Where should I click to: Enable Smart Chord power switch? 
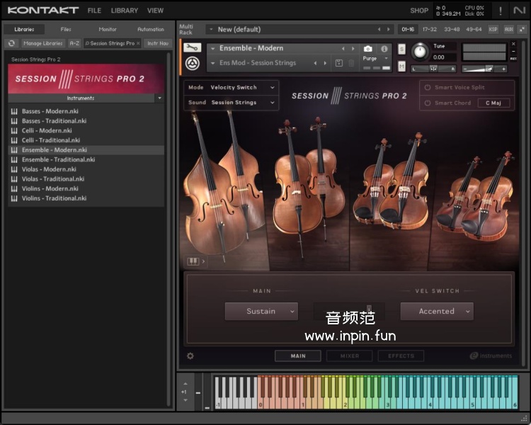[428, 103]
